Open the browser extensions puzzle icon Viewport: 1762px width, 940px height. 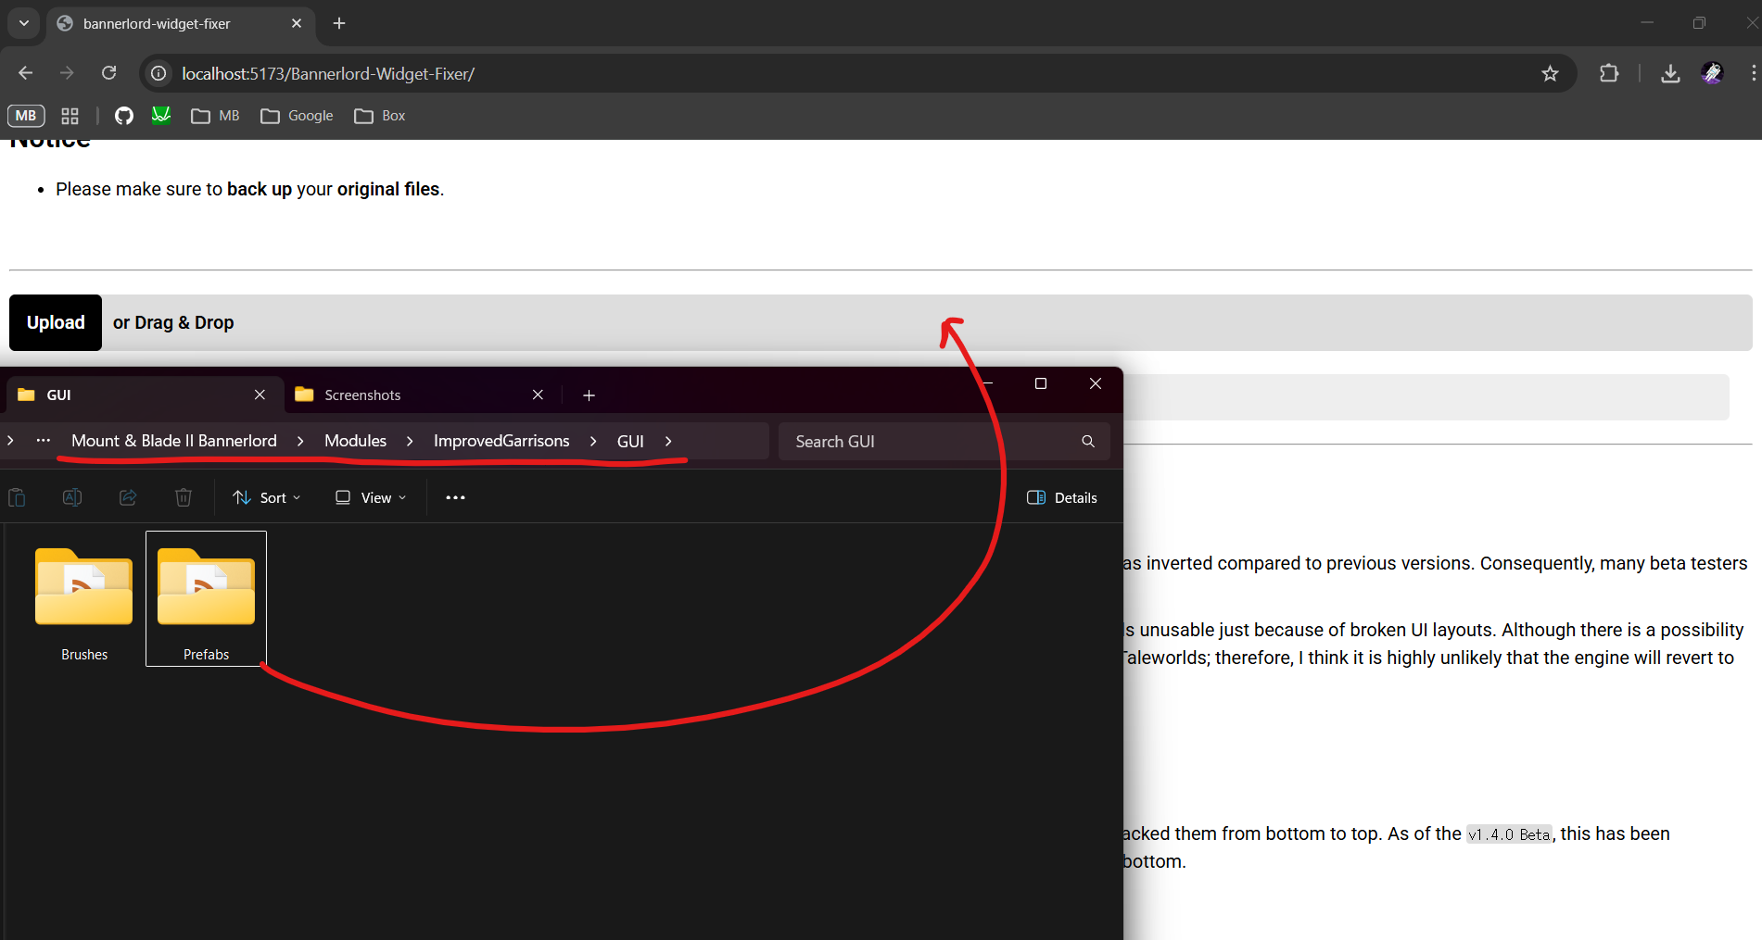click(x=1609, y=73)
